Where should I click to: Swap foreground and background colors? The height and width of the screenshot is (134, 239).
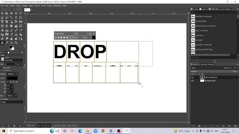pyautogui.click(x=13, y=46)
